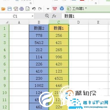Viewport: 110px width, 110px height.
Task: Click empty cell A1
Action: point(19,28)
